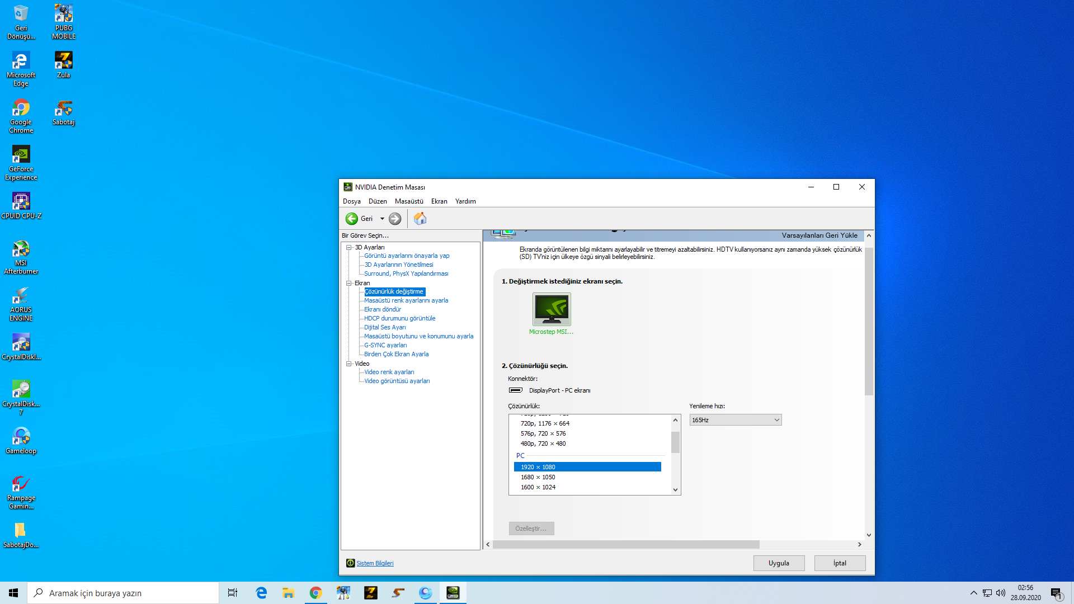Viewport: 1074px width, 604px height.
Task: Launch MSI Afterburner desktop icon
Action: pyautogui.click(x=21, y=257)
